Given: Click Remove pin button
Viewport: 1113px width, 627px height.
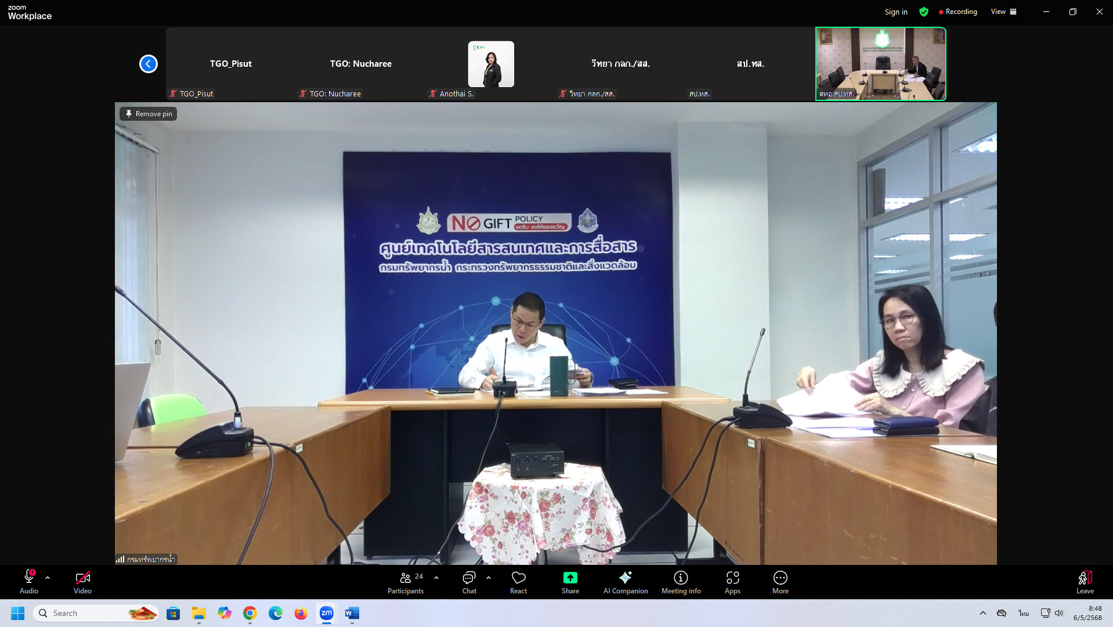Looking at the screenshot, I should pyautogui.click(x=149, y=114).
